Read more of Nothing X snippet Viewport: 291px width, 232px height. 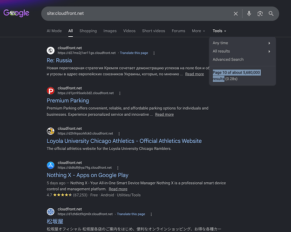pyautogui.click(x=118, y=189)
